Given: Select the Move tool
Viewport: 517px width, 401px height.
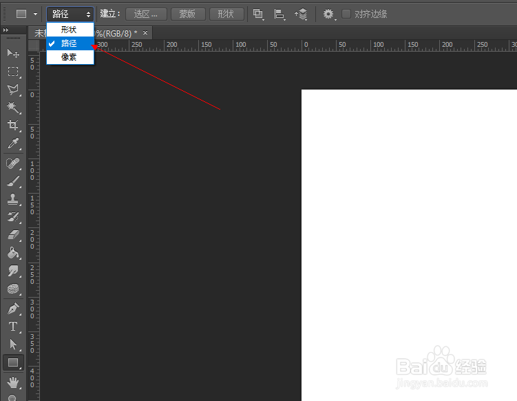Looking at the screenshot, I should pos(13,53).
